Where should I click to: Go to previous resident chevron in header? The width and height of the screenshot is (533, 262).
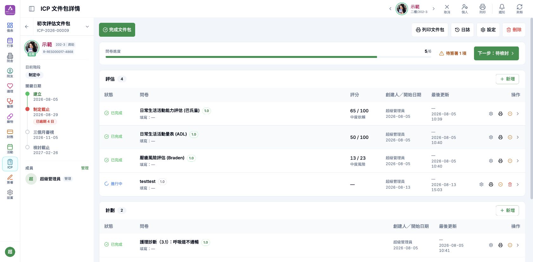pos(390,9)
